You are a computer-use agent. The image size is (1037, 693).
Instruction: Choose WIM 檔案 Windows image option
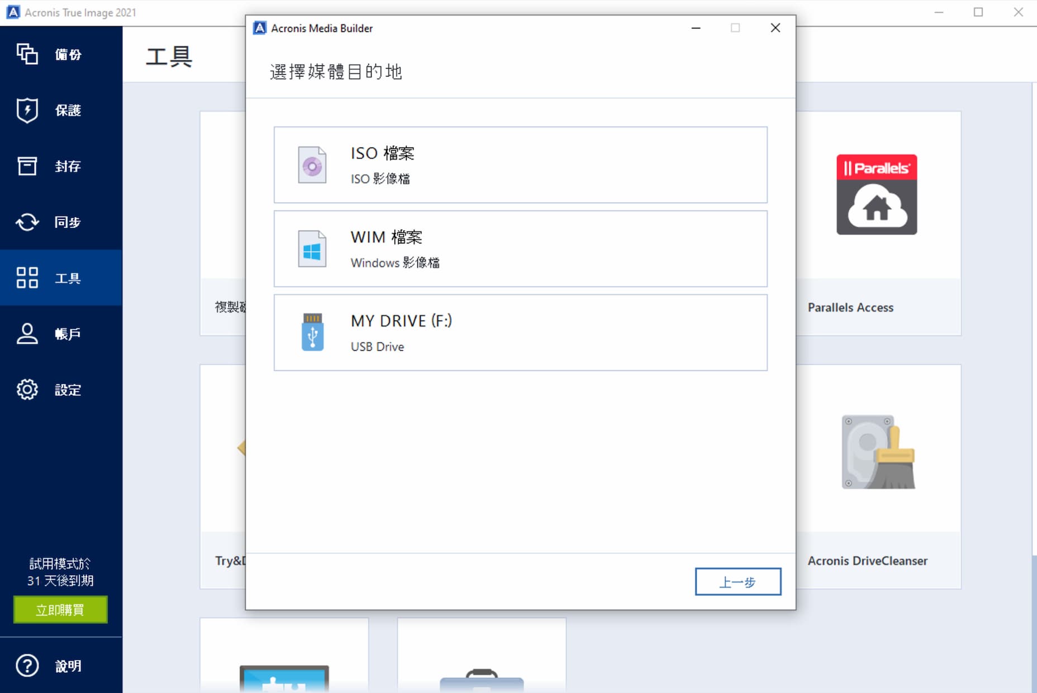[520, 248]
